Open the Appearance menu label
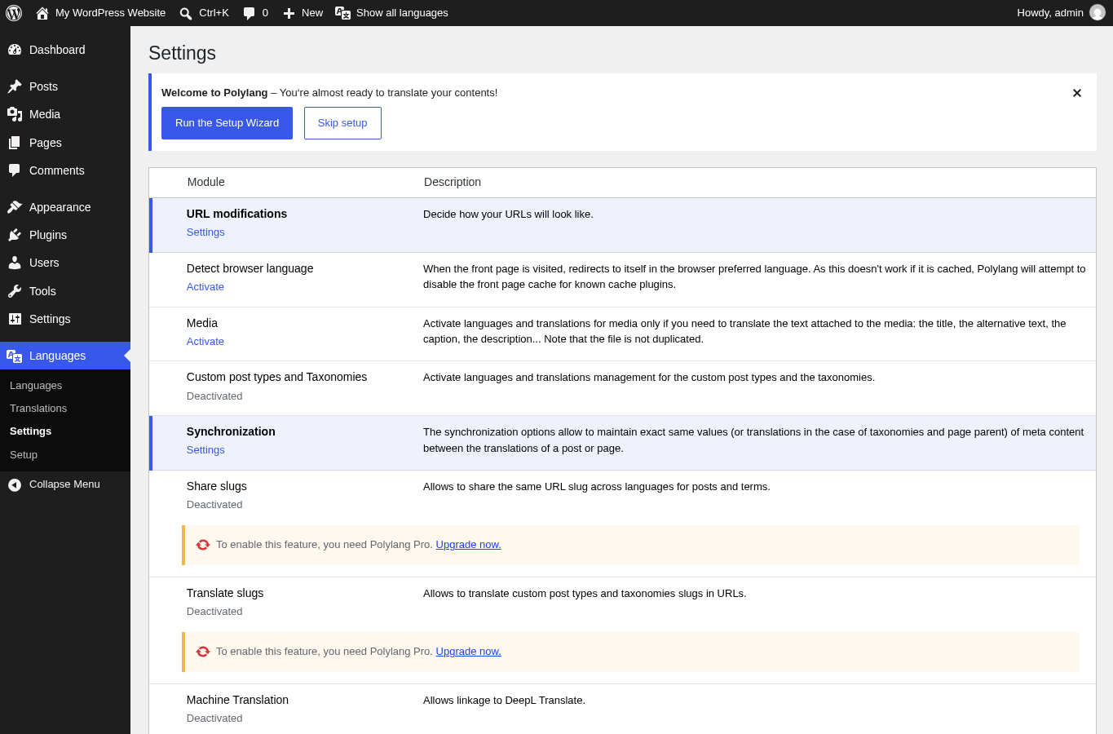 click(x=60, y=207)
